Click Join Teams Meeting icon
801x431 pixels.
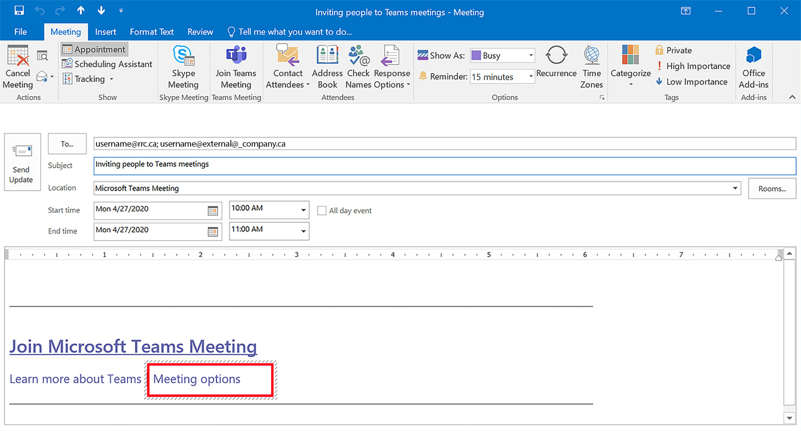tap(236, 67)
